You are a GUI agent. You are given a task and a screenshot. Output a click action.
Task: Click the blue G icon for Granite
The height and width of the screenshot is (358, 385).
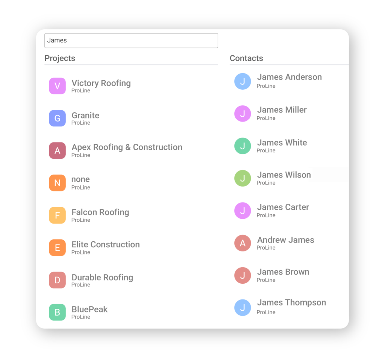[57, 118]
